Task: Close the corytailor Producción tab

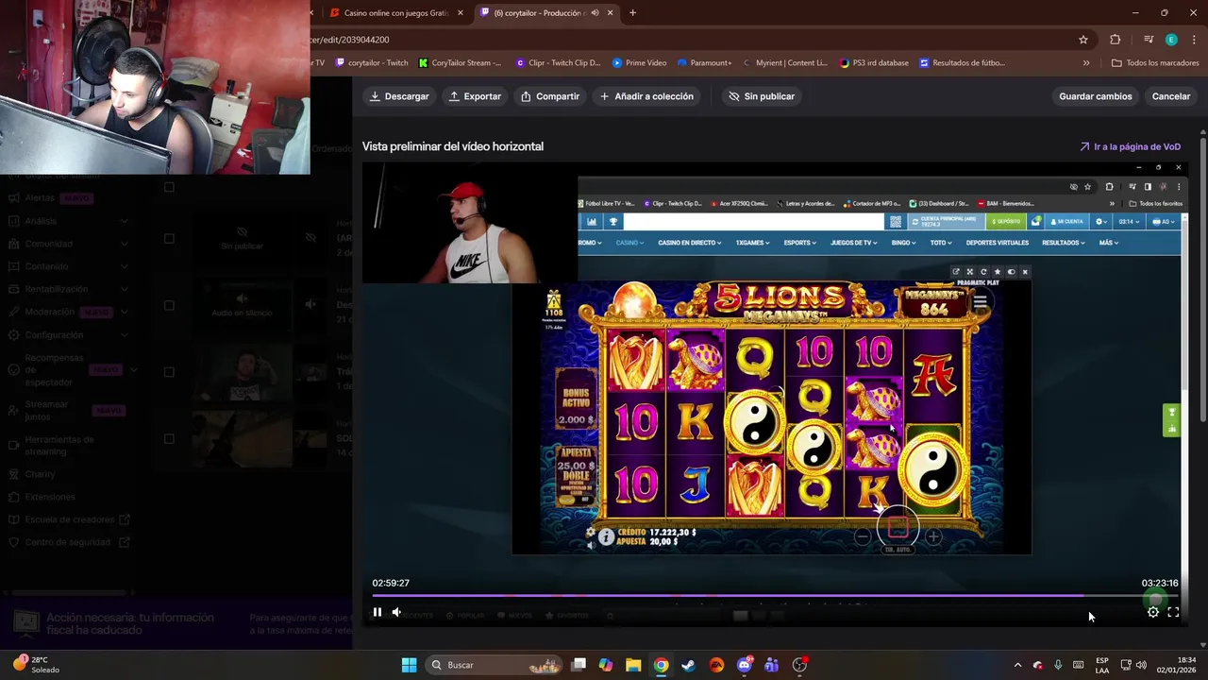Action: (x=611, y=13)
